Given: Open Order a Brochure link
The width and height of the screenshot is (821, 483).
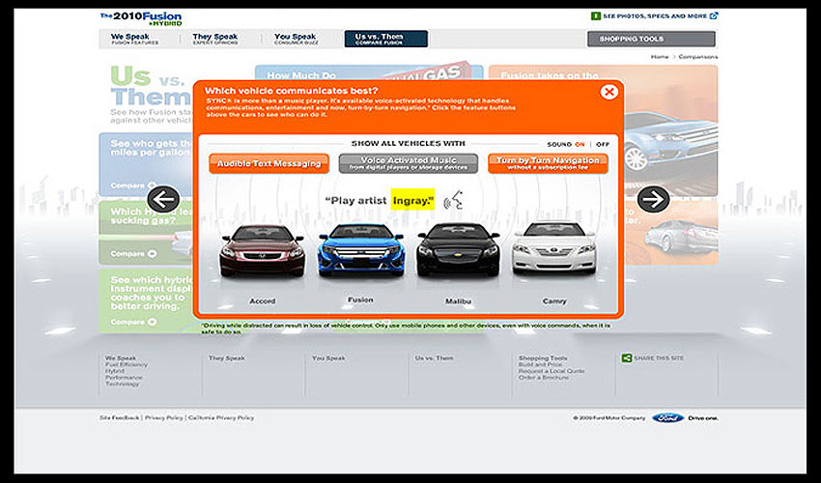Looking at the screenshot, I should coord(544,377).
